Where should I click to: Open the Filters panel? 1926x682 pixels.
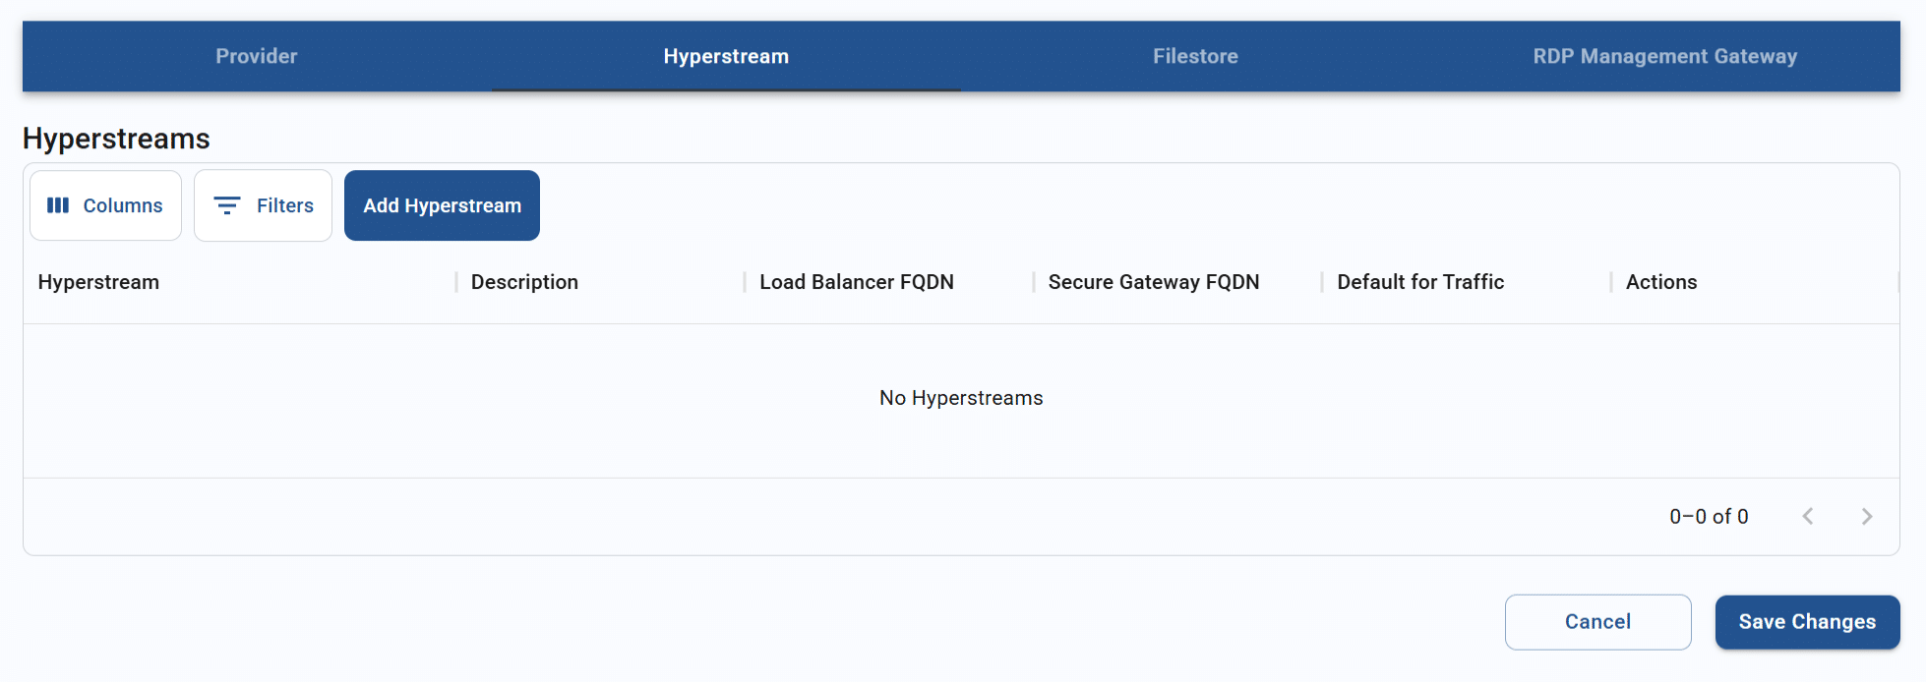(263, 205)
